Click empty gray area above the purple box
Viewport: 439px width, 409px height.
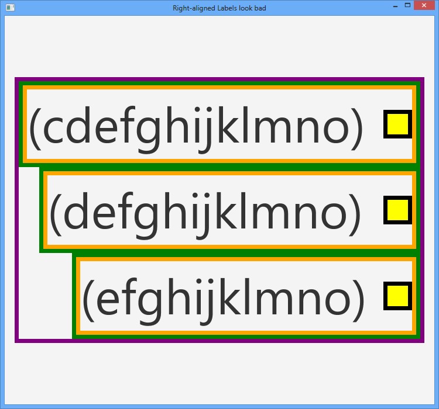click(220, 47)
